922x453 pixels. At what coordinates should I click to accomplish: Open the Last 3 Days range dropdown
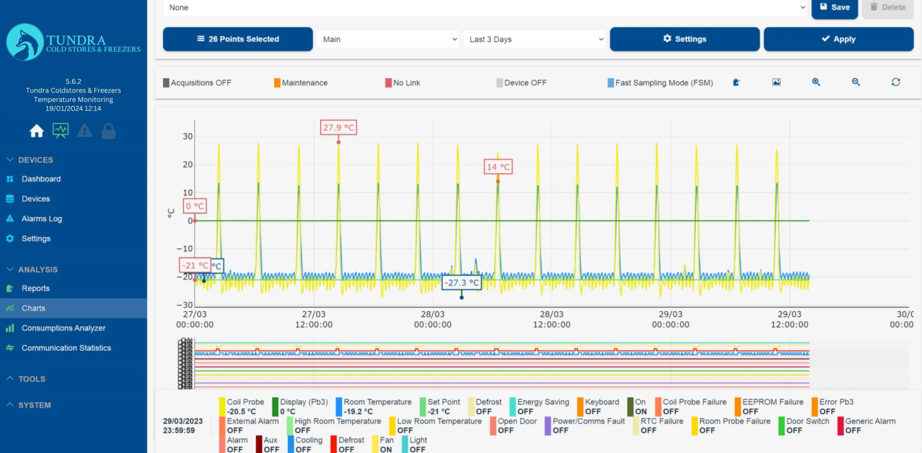click(x=534, y=39)
